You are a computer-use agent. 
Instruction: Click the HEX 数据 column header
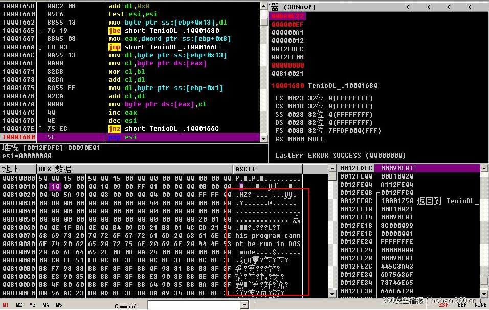tap(135, 169)
